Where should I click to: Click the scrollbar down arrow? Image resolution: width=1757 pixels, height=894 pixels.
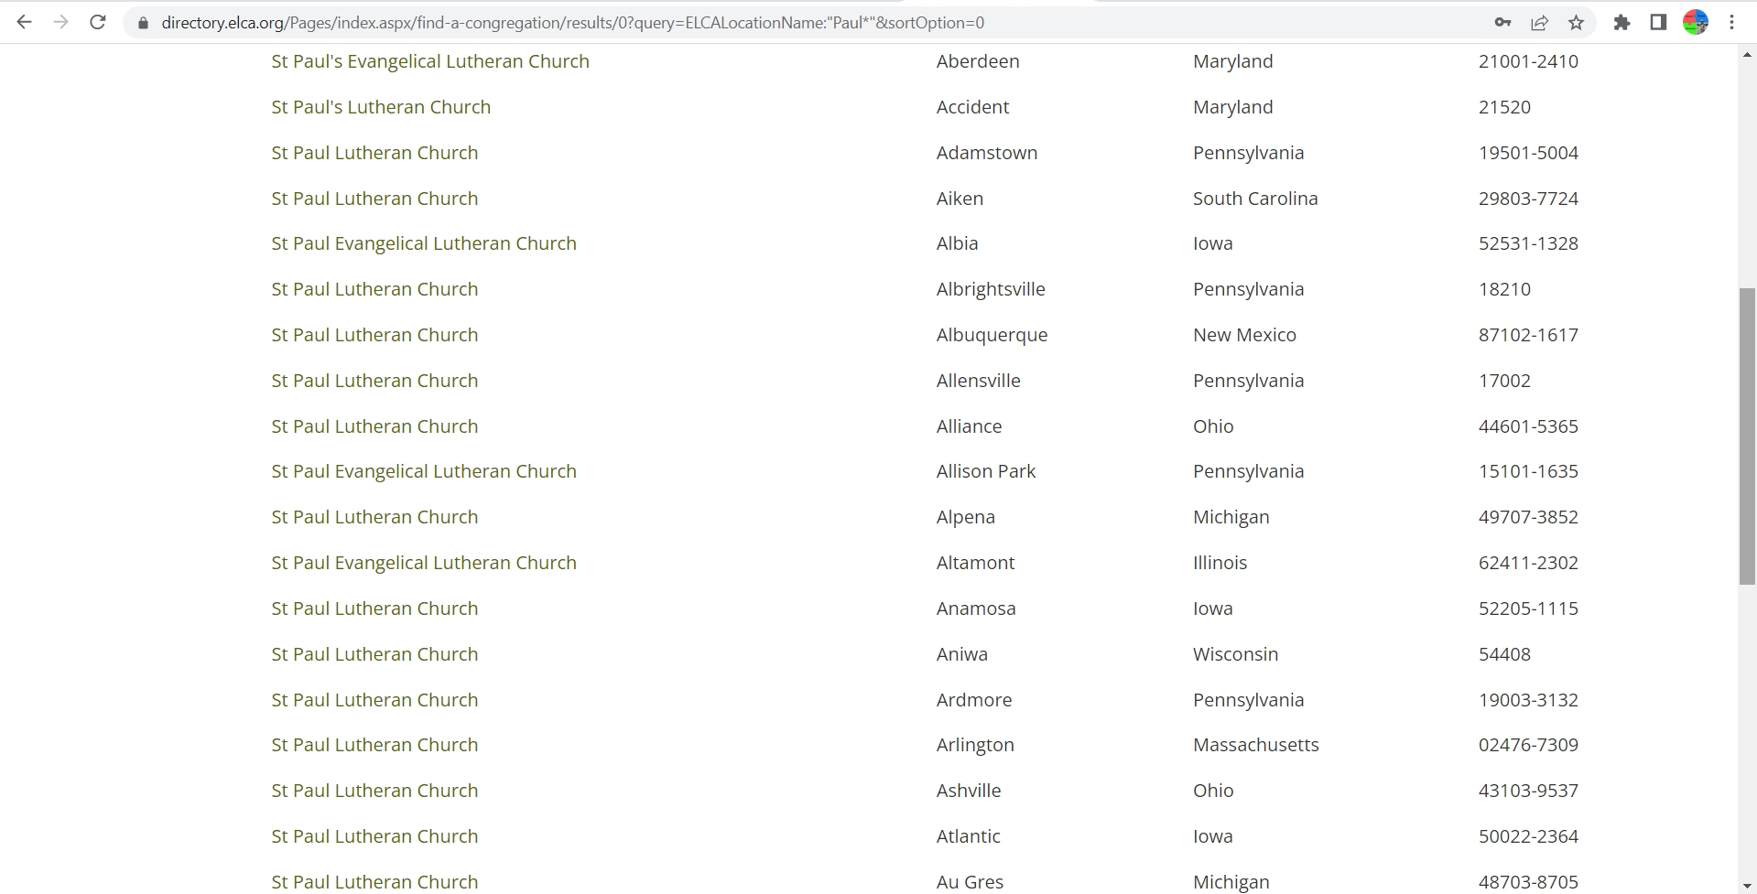point(1748,885)
